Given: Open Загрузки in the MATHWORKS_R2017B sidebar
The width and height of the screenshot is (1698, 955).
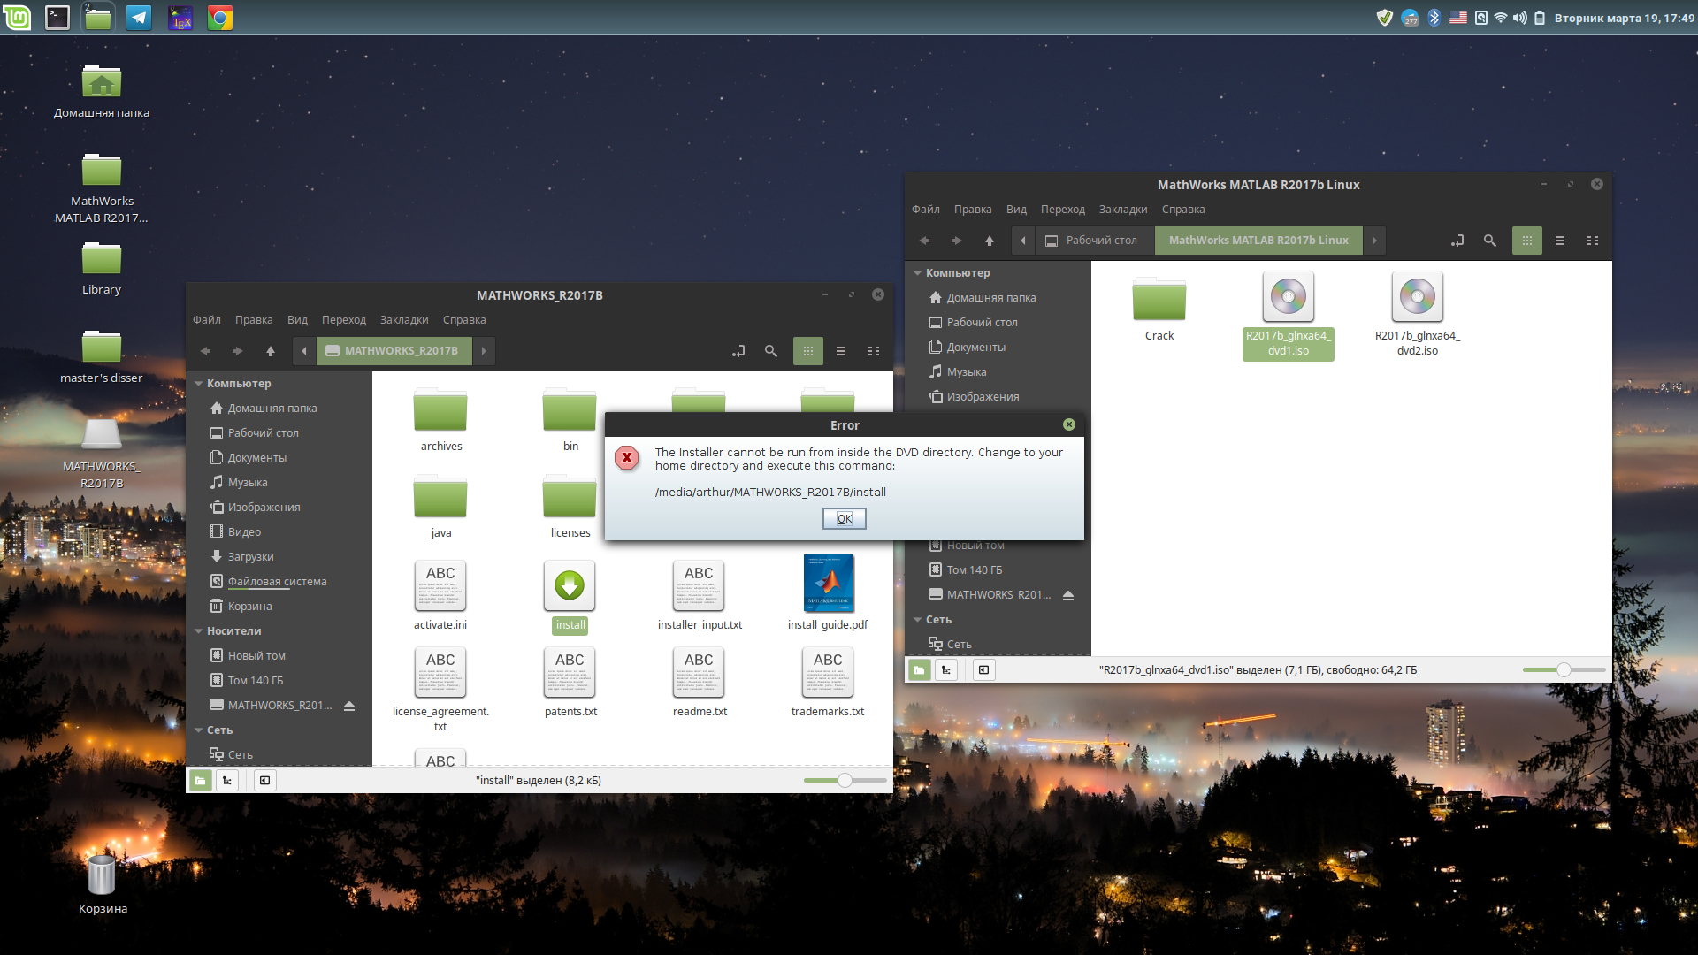Looking at the screenshot, I should 251,557.
